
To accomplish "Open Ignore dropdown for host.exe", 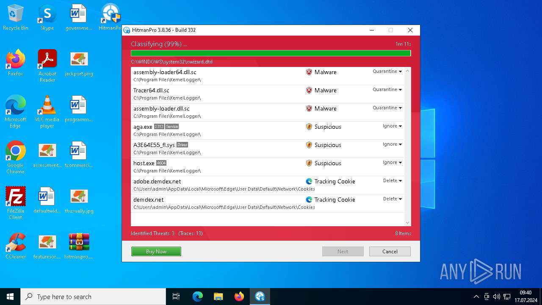I will coord(392,162).
